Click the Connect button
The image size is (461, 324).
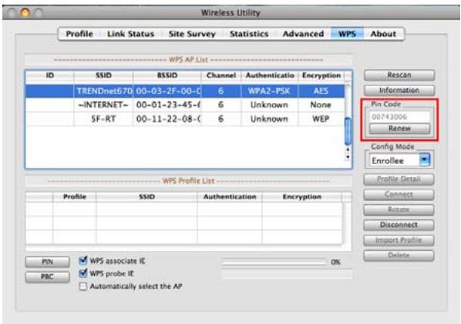coord(399,195)
